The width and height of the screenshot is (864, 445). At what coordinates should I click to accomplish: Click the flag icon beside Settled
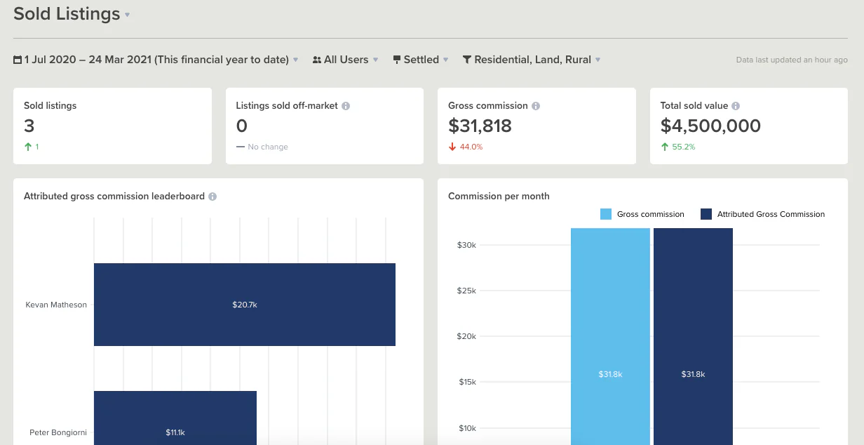pos(397,60)
